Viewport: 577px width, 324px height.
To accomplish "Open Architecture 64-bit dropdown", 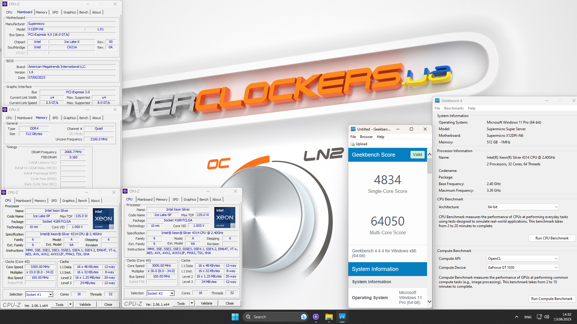I will (523, 207).
